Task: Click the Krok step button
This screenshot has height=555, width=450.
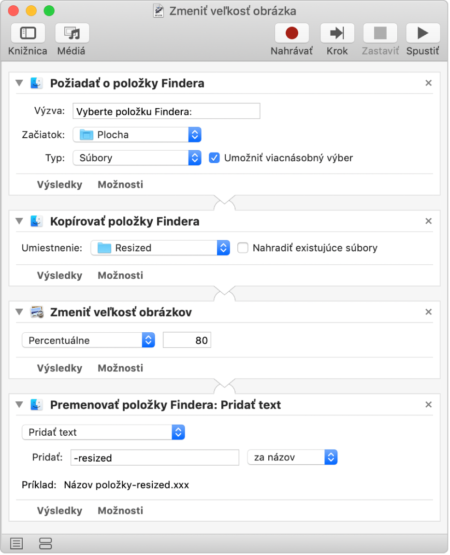Action: [337, 33]
